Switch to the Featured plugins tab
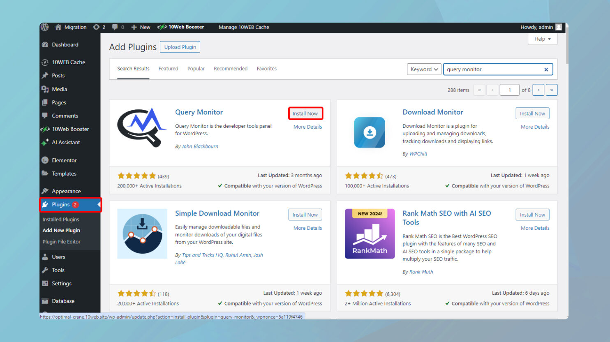This screenshot has width=610, height=342. click(x=168, y=69)
